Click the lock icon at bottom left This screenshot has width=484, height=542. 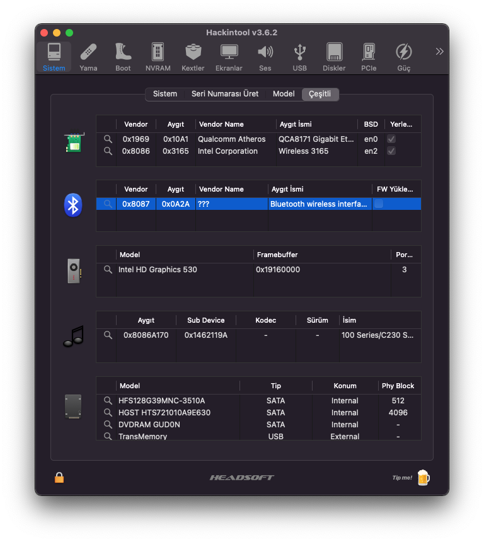[59, 478]
